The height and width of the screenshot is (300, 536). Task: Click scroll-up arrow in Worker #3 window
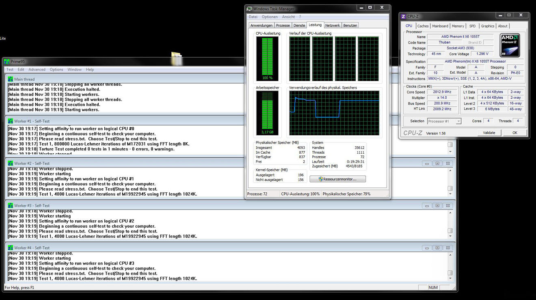(x=450, y=212)
